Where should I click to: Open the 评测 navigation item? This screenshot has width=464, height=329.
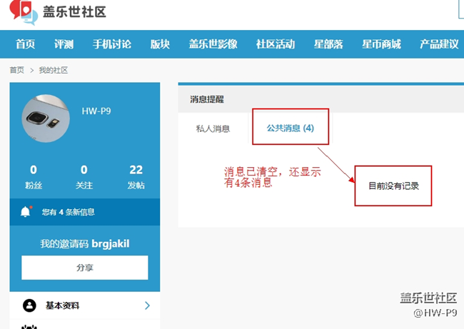64,44
